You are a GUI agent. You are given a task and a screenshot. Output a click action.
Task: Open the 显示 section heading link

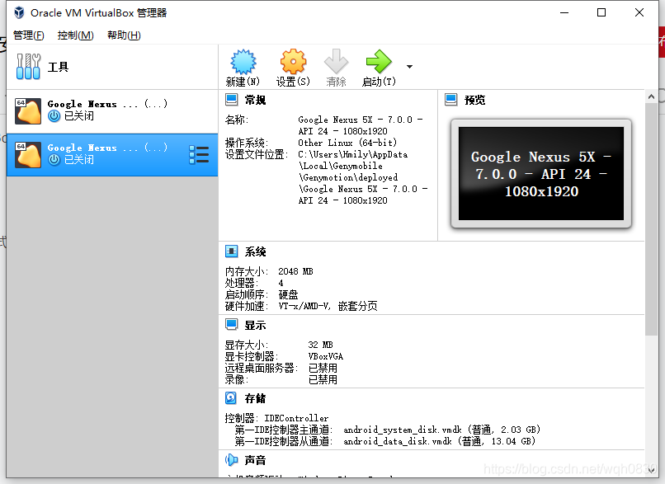point(255,325)
